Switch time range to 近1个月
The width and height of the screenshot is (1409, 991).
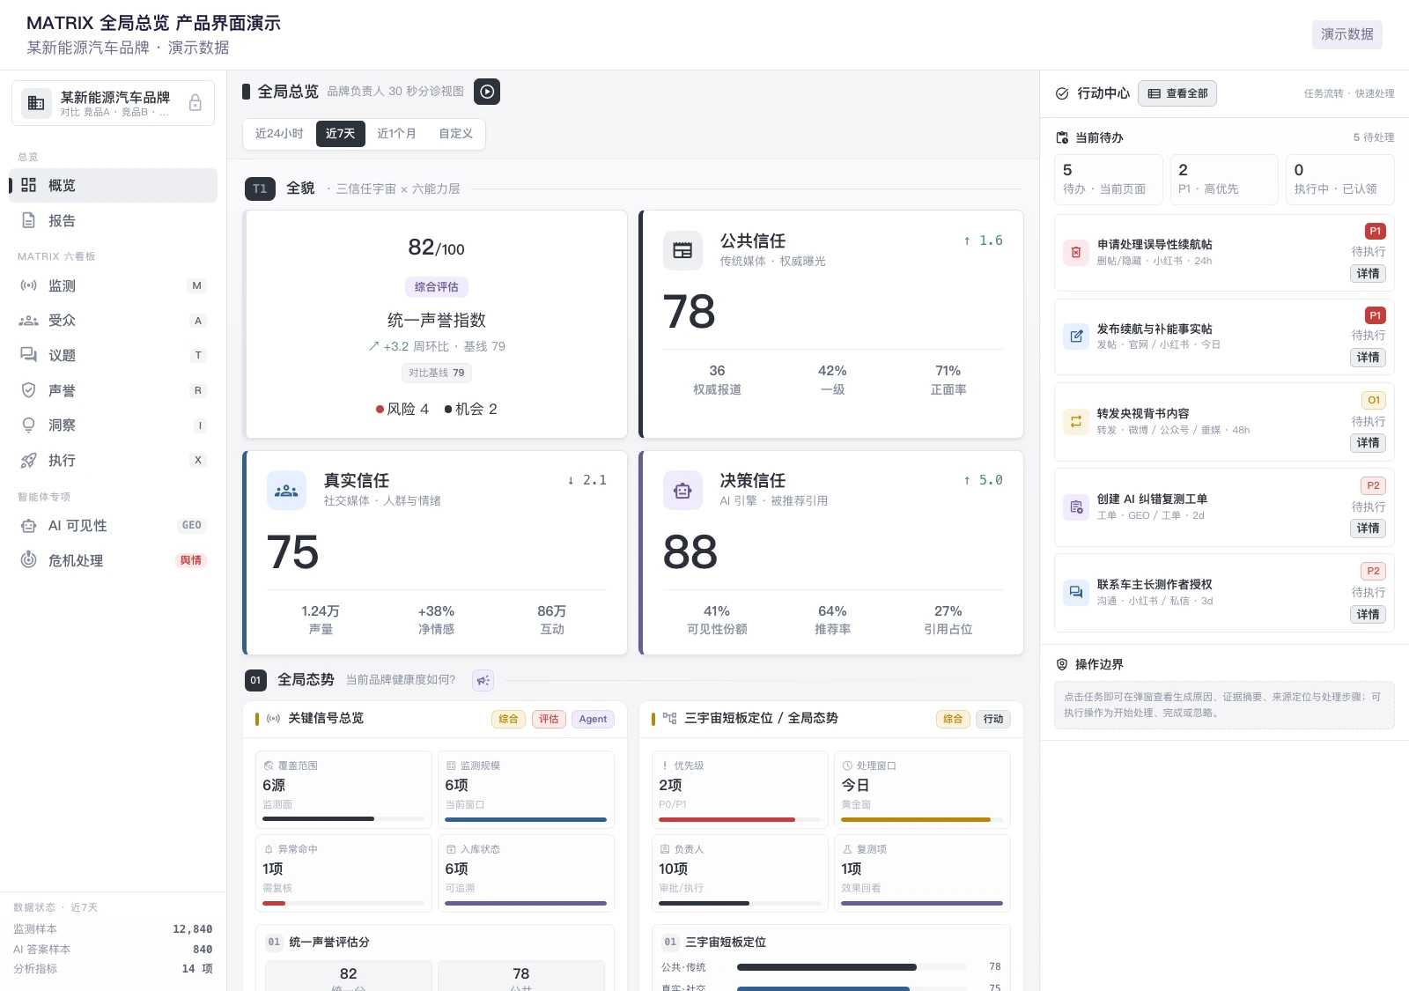[396, 134]
